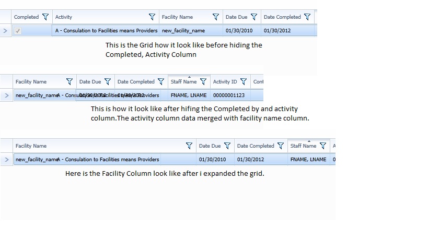Select the 00000001123 Activity ID cell

pyautogui.click(x=229, y=95)
